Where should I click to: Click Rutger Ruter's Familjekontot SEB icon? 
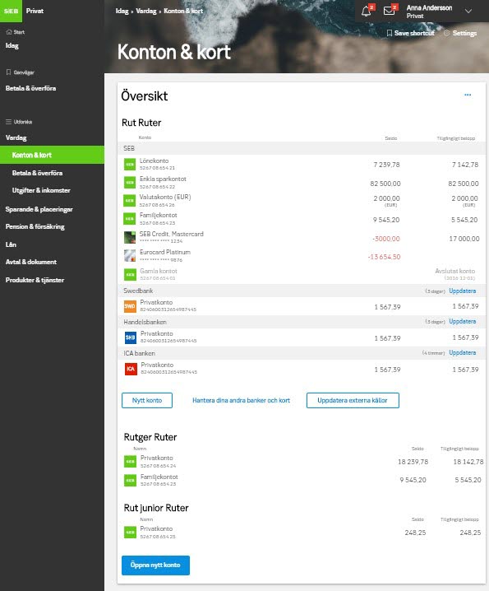click(x=130, y=480)
